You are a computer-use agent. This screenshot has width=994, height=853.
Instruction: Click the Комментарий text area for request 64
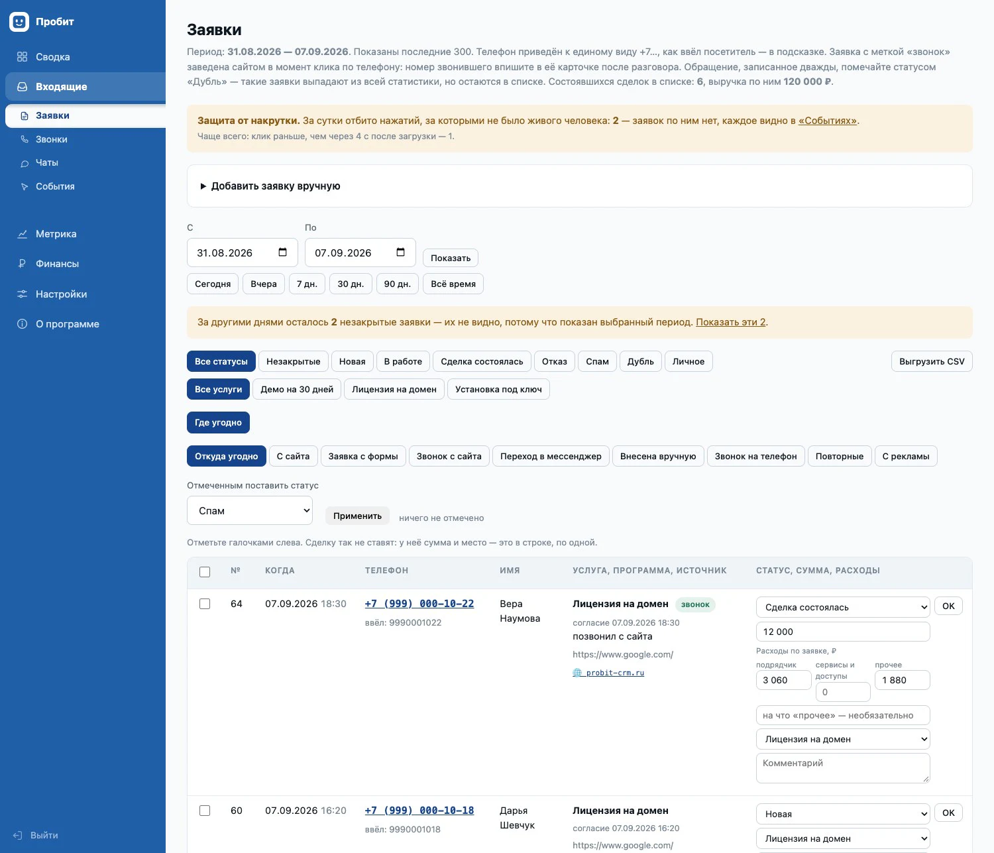[x=843, y=768]
